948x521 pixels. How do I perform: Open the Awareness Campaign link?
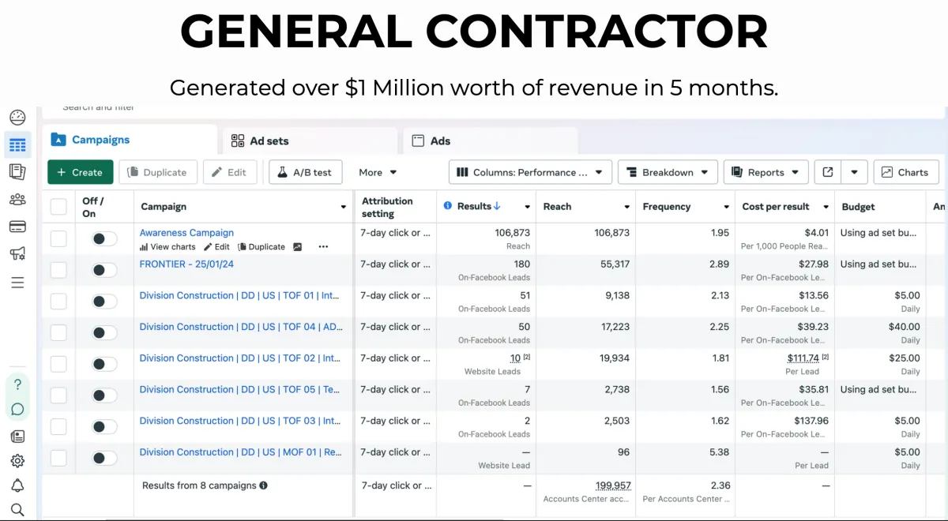(186, 233)
